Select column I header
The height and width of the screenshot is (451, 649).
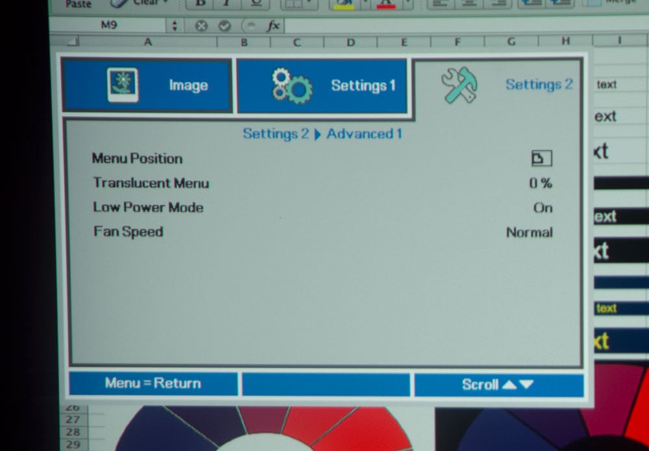(620, 40)
